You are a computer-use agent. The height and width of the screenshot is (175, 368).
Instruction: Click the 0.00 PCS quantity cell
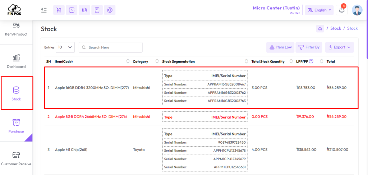(x=259, y=116)
